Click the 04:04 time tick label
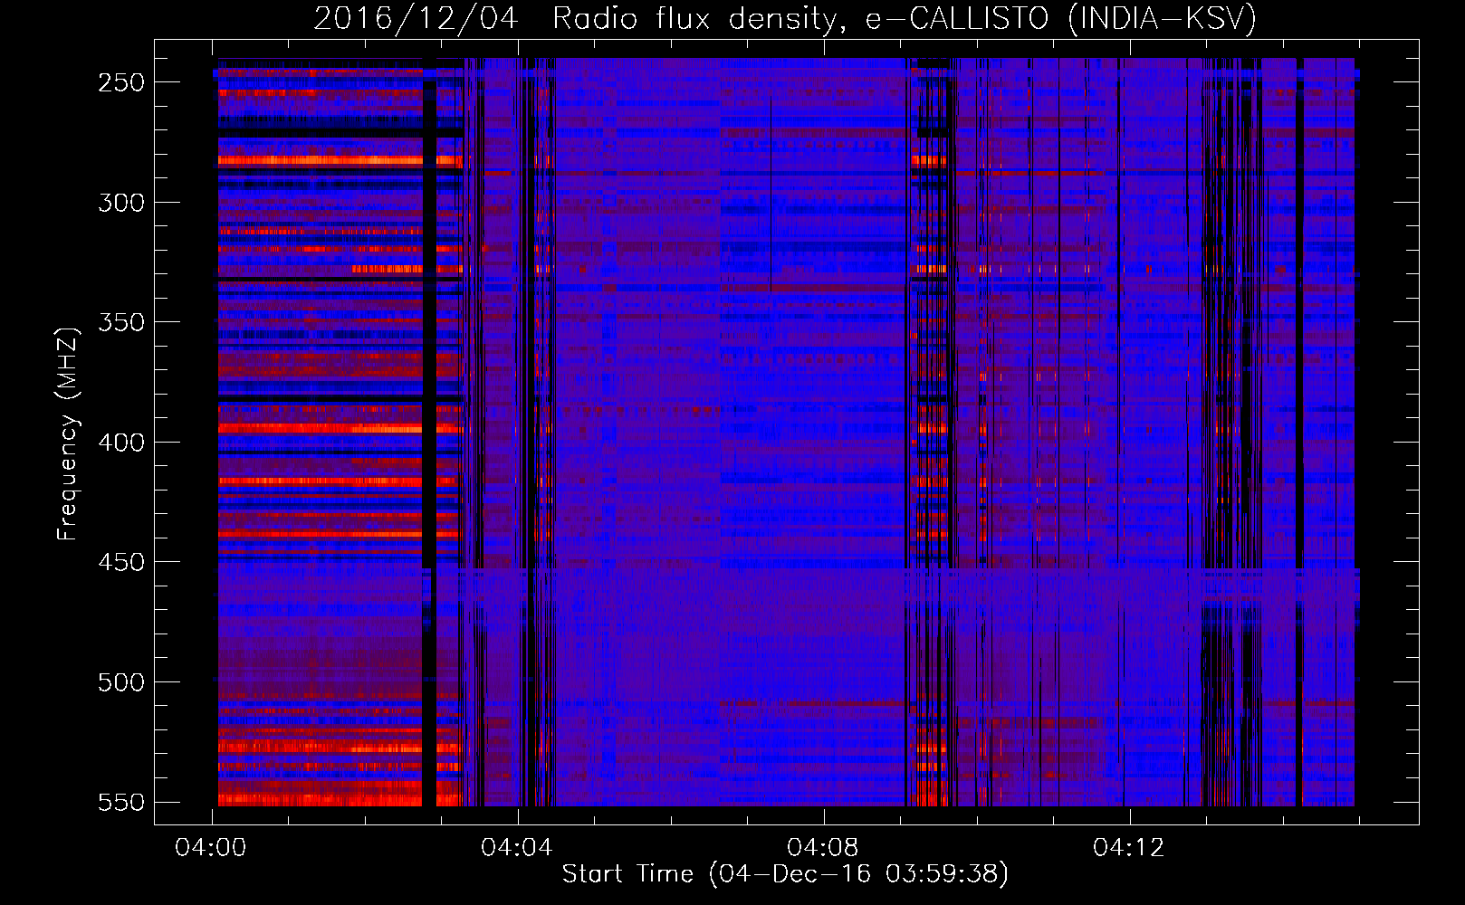The width and height of the screenshot is (1465, 905). click(517, 848)
